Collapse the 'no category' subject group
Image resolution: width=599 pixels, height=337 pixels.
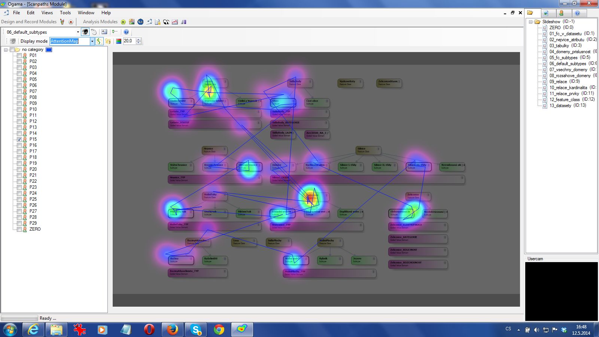click(x=6, y=49)
